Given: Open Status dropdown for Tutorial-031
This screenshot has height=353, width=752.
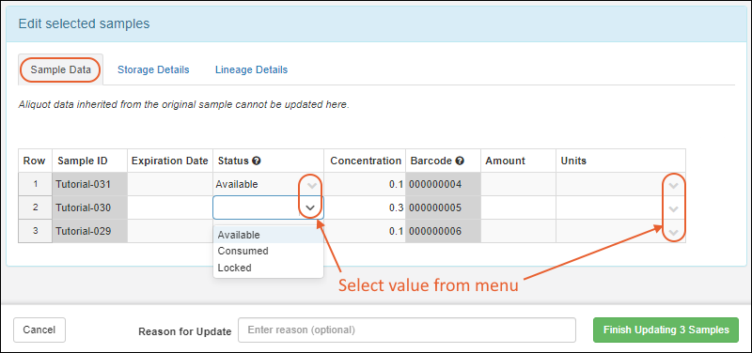Looking at the screenshot, I should (312, 185).
